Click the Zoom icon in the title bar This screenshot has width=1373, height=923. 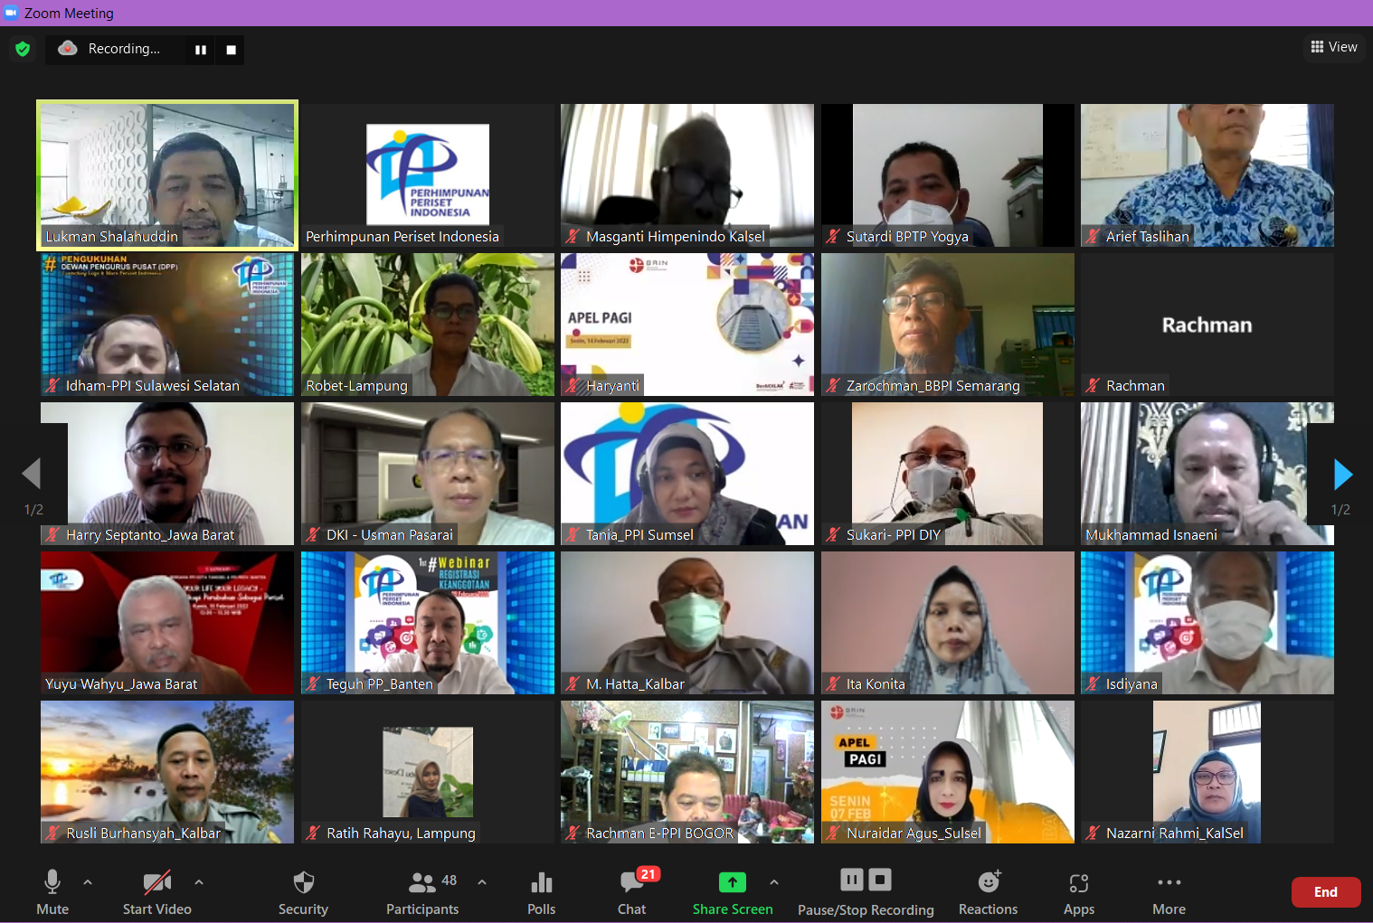(x=11, y=13)
